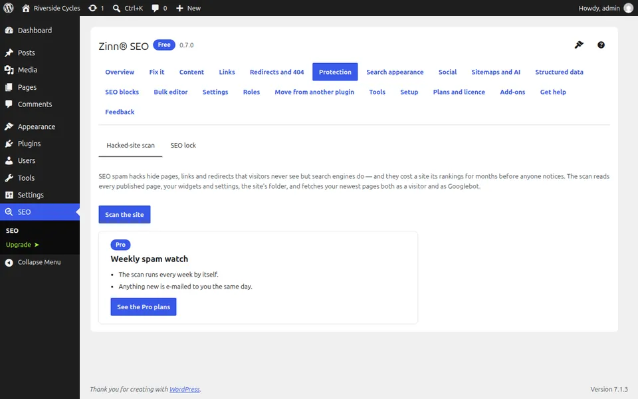
Task: Open the Ctrl+K search icon
Action: [116, 8]
